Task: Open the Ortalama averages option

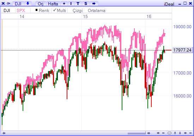Action: 96,11
